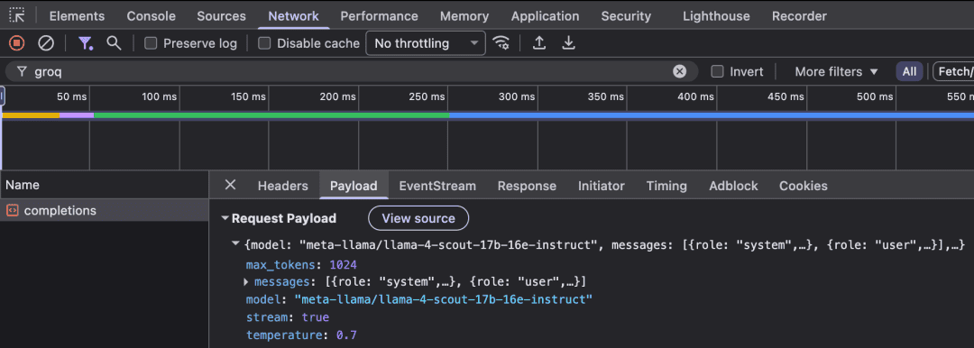Open the Memory panel

464,16
